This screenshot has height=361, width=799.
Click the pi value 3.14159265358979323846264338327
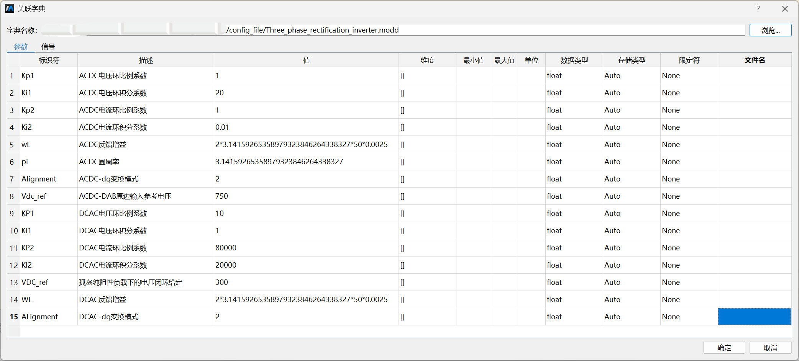pos(307,162)
